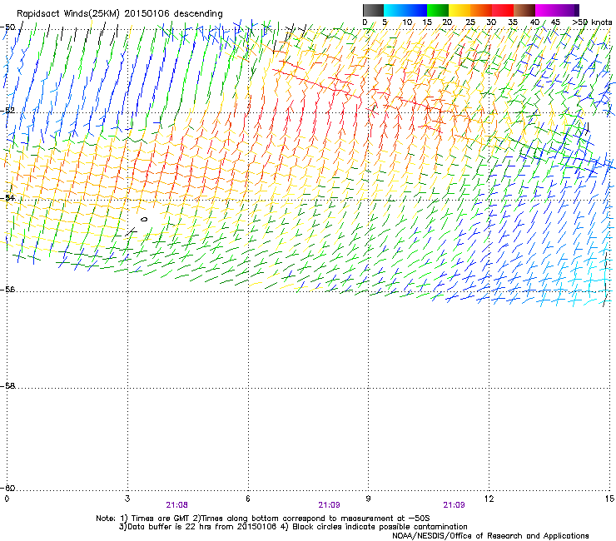Viewport: 616px width, 541px height.
Task: Click the yellow 20-25 knots color segment
Action: [460, 10]
